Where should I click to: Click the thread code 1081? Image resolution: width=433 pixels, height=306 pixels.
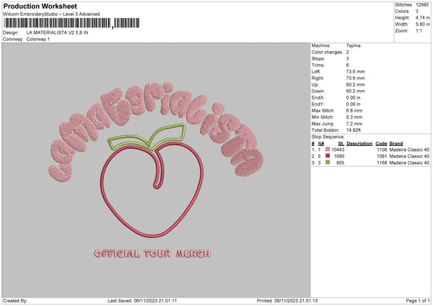[x=382, y=157]
